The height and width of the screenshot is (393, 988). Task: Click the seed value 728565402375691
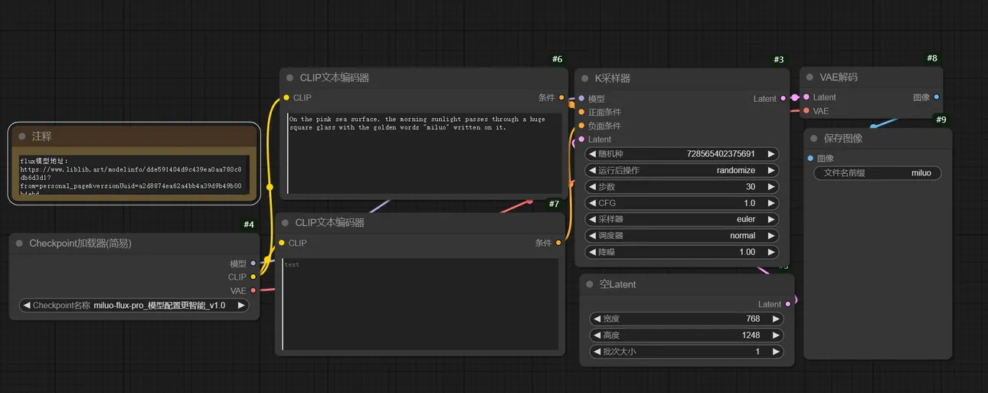pos(721,154)
